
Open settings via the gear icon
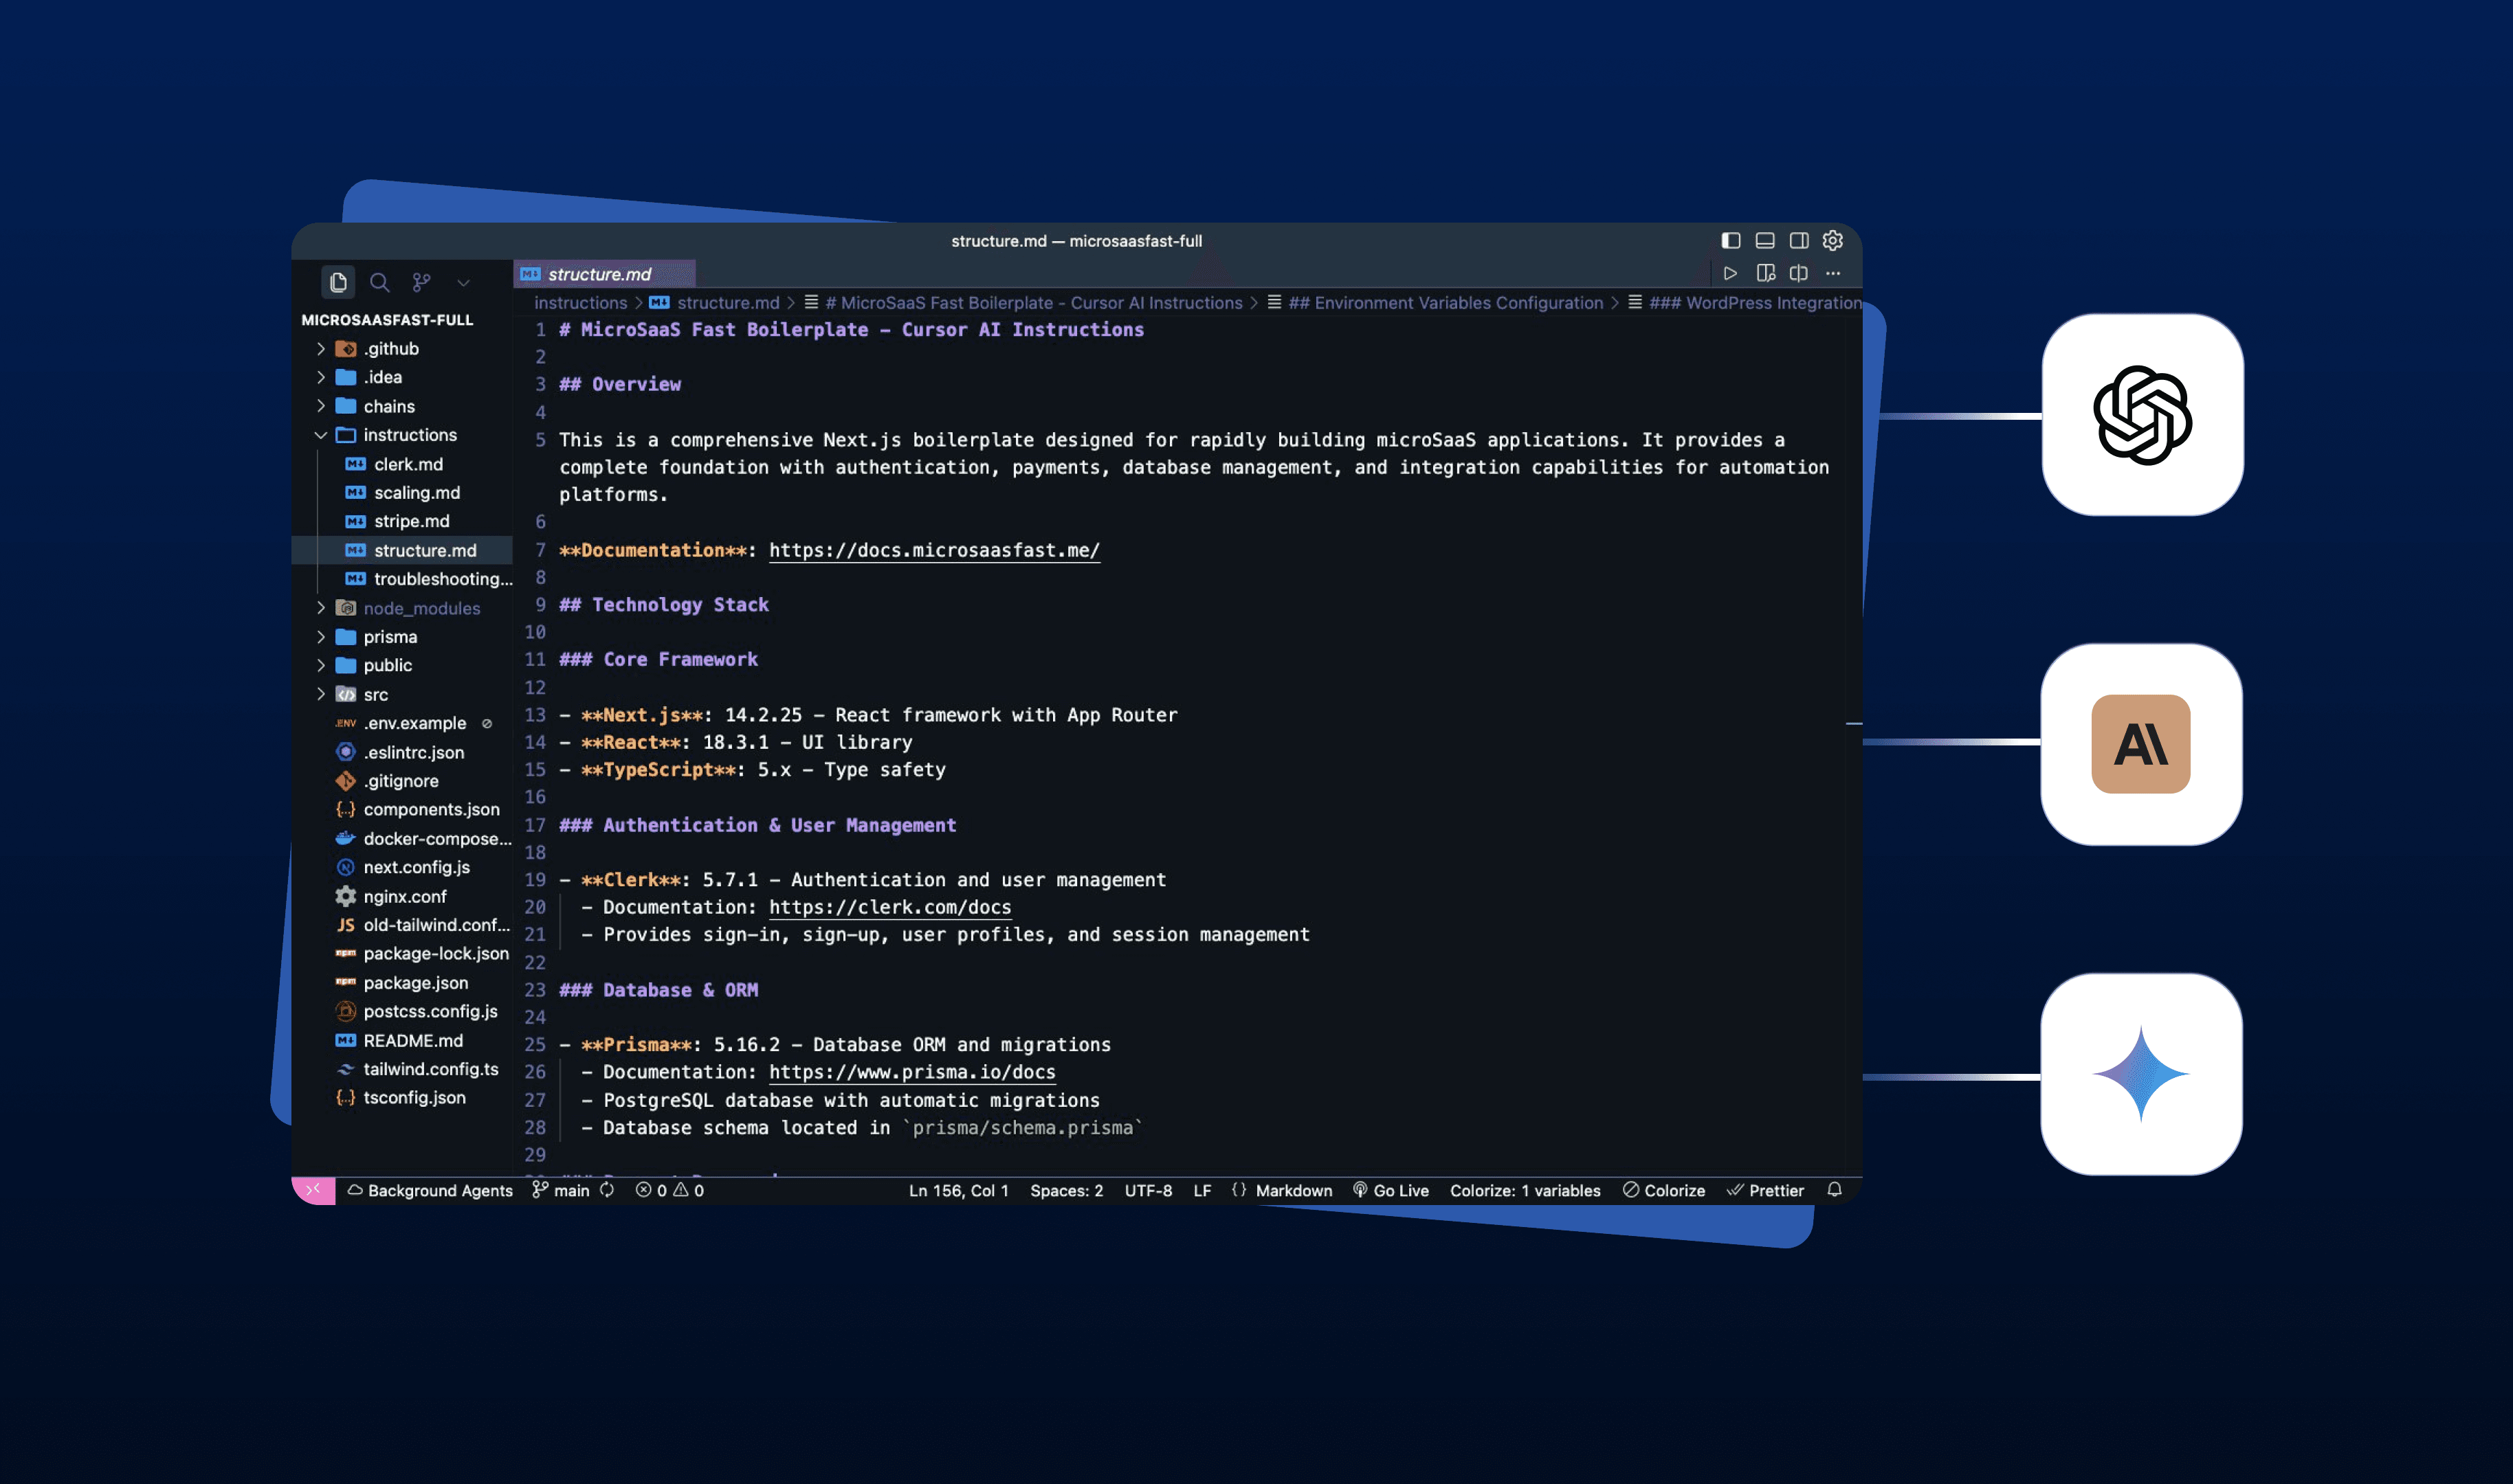[1833, 240]
